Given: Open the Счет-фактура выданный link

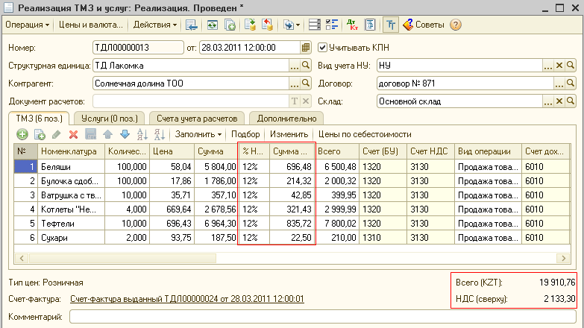Looking at the screenshot, I should click(x=186, y=298).
